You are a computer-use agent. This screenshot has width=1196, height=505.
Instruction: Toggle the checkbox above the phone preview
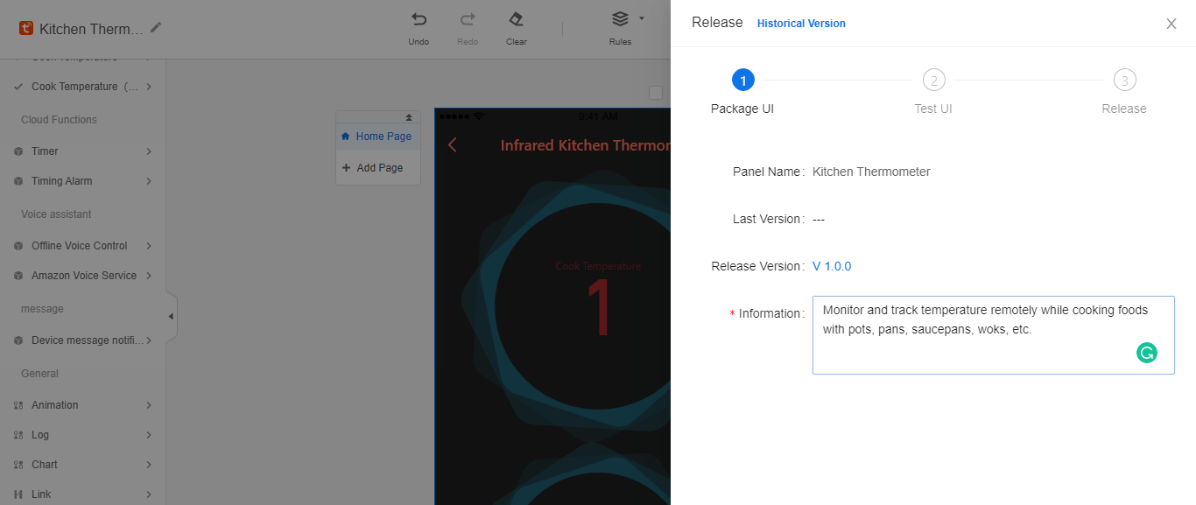[655, 93]
